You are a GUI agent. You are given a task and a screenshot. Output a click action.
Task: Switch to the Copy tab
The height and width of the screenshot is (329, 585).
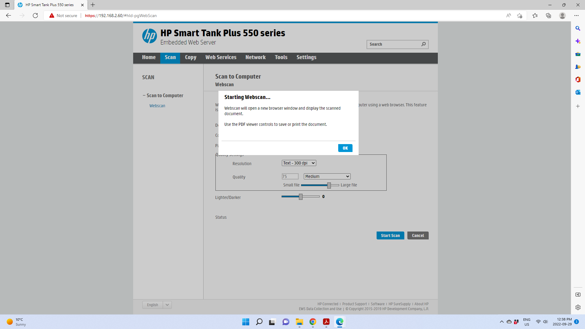tap(190, 57)
